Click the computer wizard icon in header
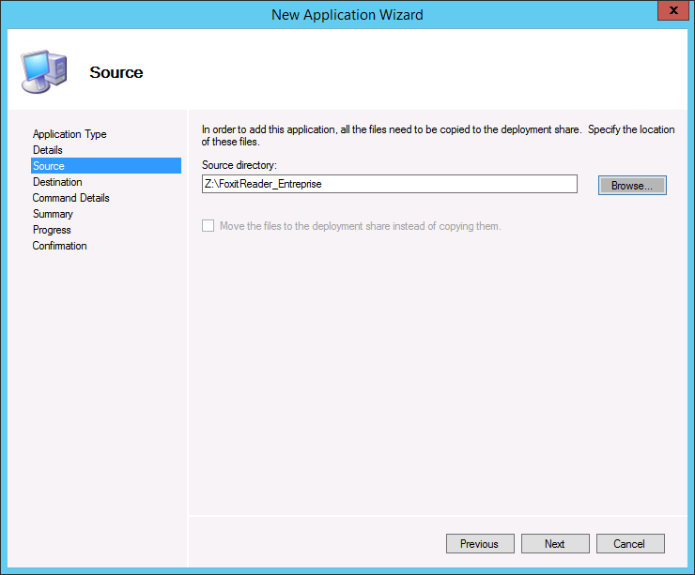The width and height of the screenshot is (695, 575). click(x=42, y=70)
